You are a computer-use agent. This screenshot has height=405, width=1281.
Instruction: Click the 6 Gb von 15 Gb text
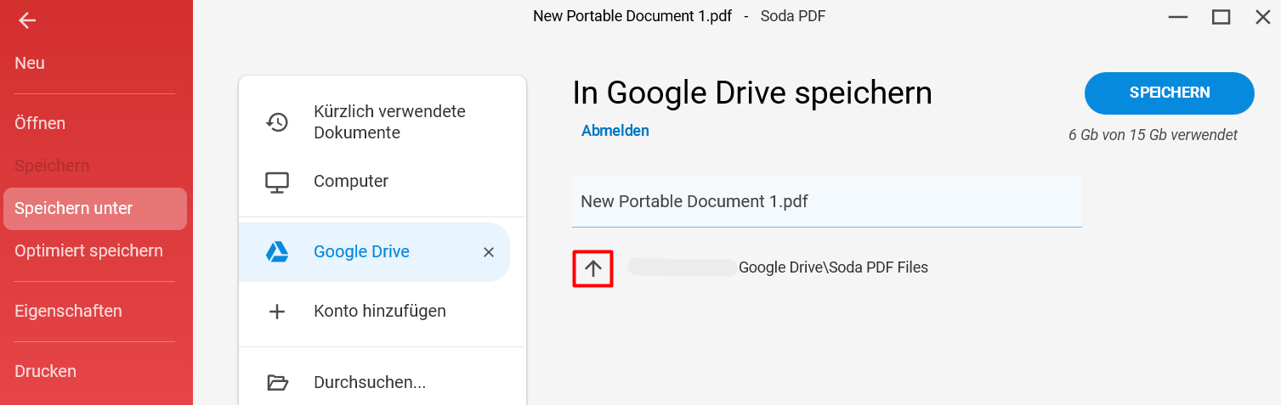[1153, 135]
